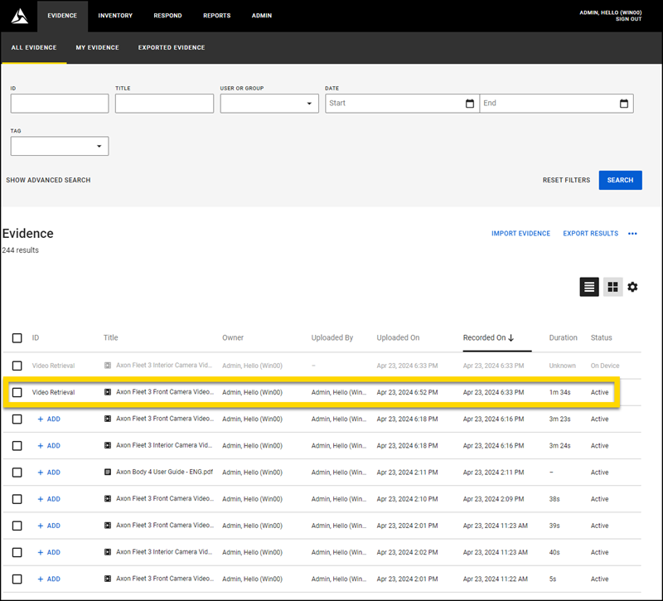The image size is (663, 601).
Task: Open the Start date calendar icon
Action: 469,104
